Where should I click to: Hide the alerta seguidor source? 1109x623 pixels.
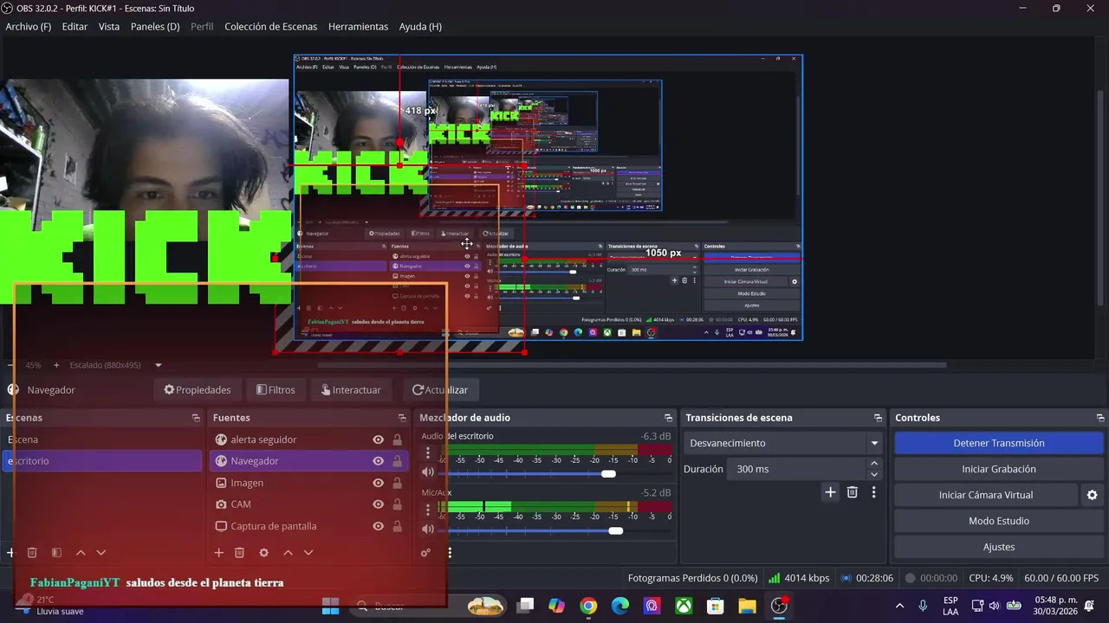(378, 440)
